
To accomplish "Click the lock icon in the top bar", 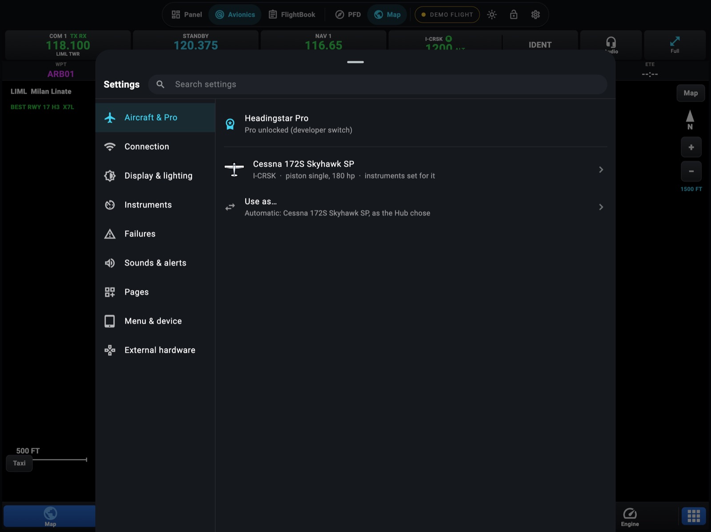I will 514,15.
